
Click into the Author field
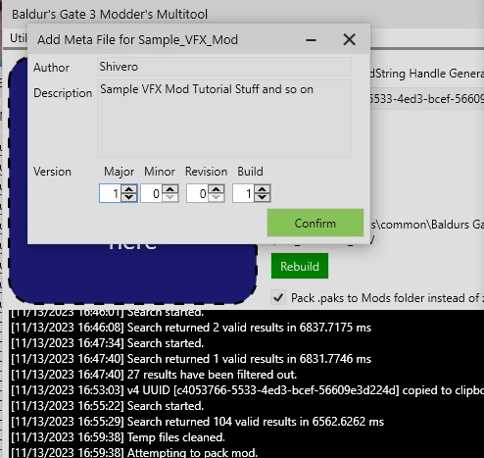point(224,67)
